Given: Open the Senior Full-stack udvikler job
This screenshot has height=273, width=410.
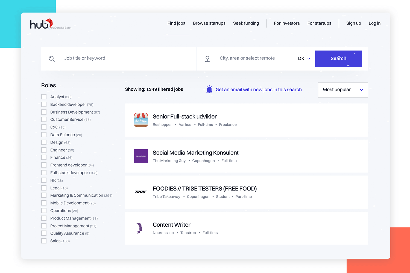Looking at the screenshot, I should 185,117.
